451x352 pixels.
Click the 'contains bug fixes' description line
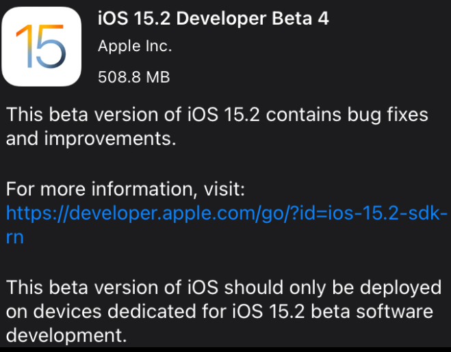(x=217, y=115)
